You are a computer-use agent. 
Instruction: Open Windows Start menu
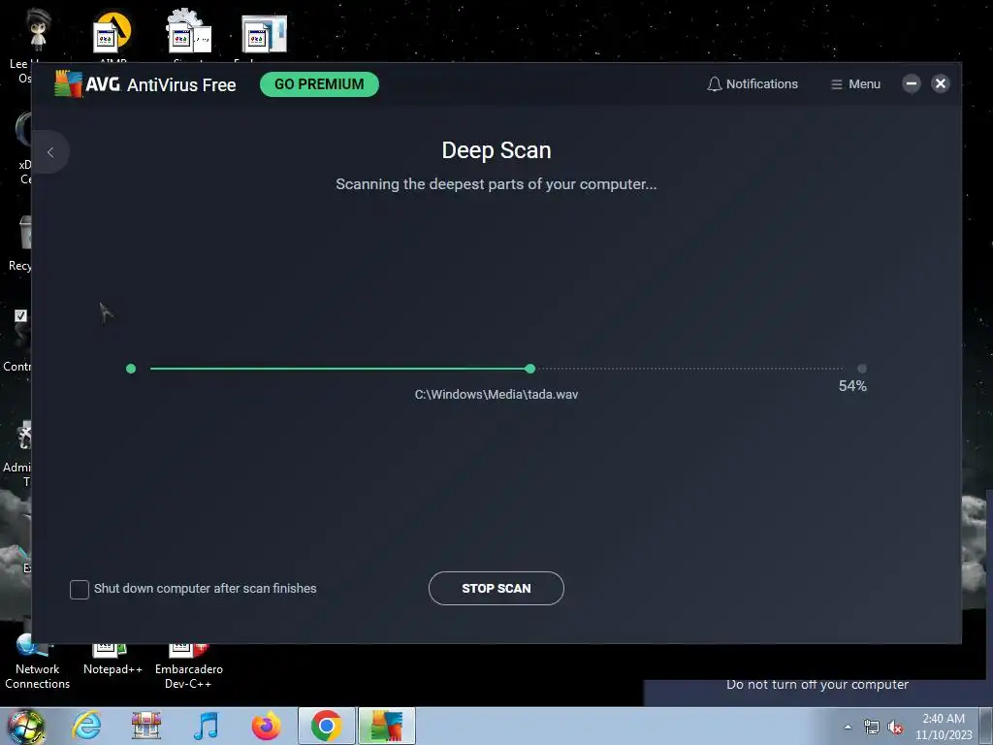pyautogui.click(x=25, y=726)
